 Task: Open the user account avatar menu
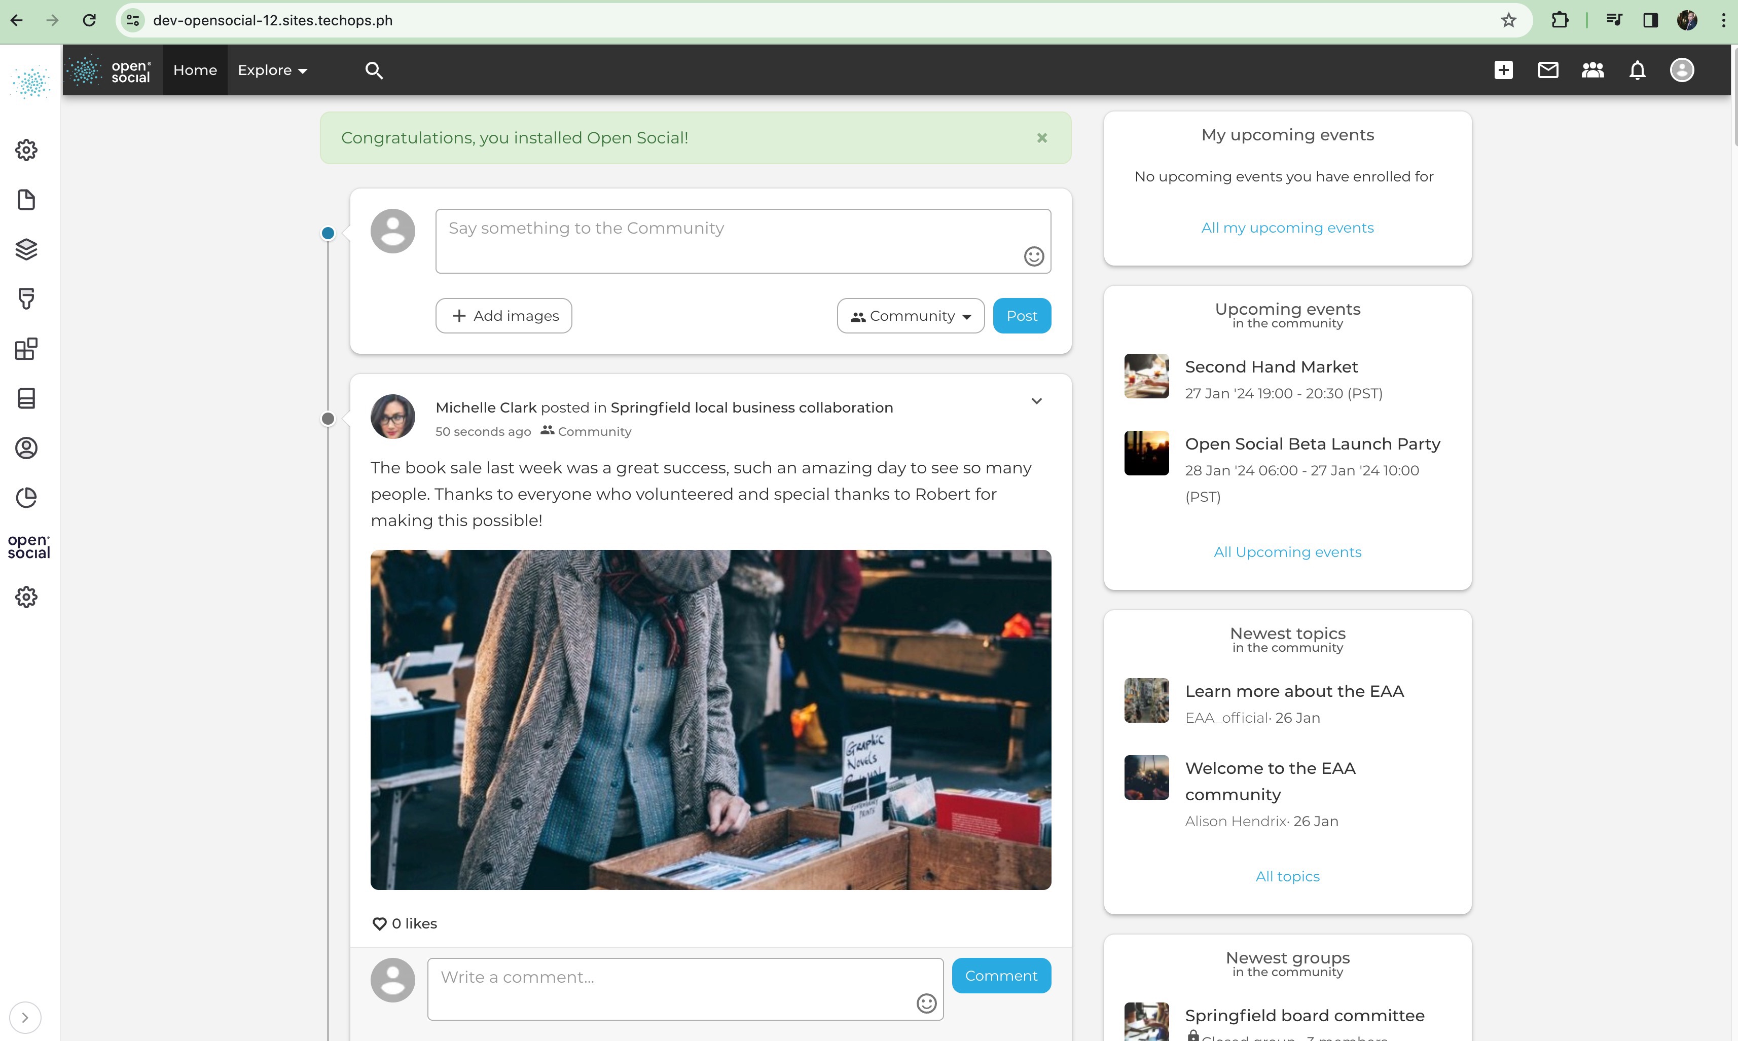[x=1681, y=70]
